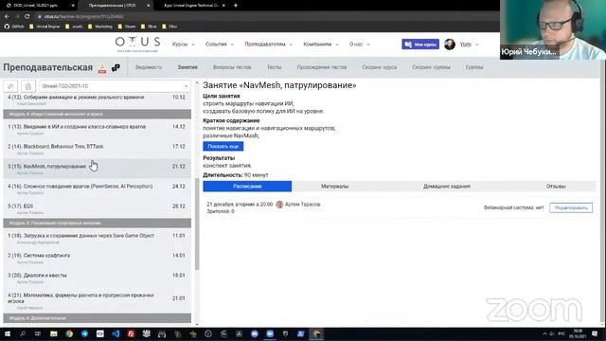Image resolution: width=606 pixels, height=341 pixels.
Task: Select lesson 5 (17) EQS
Action: (97, 208)
